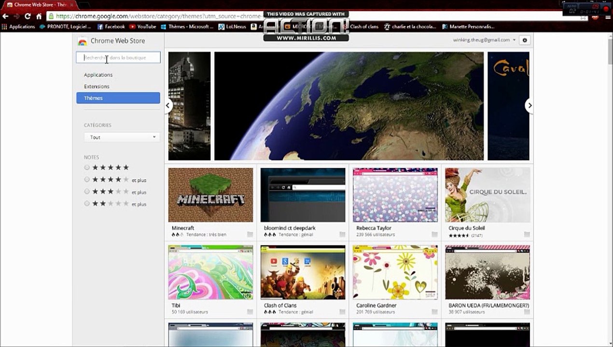
Task: Click the Rebecca Taylor title text
Action: click(374, 228)
